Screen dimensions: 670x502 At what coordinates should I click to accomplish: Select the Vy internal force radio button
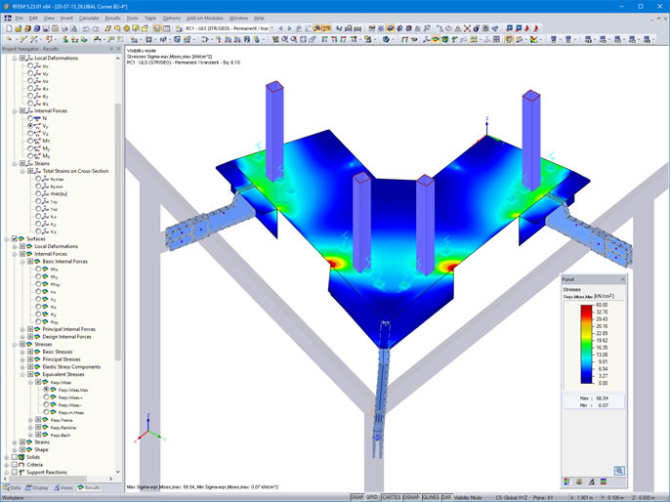point(30,126)
